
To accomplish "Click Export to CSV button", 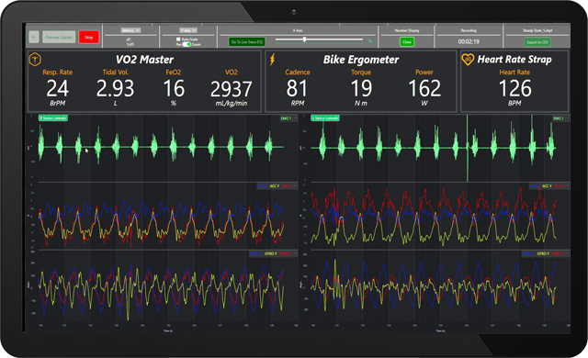I will pos(537,42).
